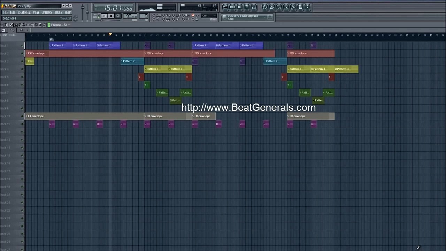Screen dimensions: 446x251
Task: Open the FILE menu
Action: [x=6, y=12]
